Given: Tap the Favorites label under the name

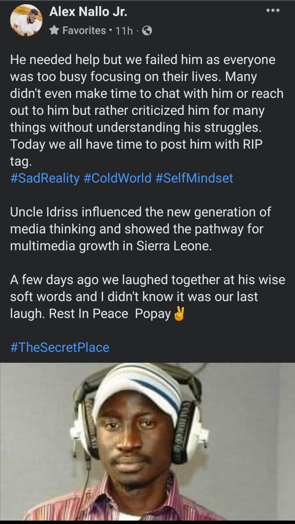Looking at the screenshot, I should (x=84, y=30).
